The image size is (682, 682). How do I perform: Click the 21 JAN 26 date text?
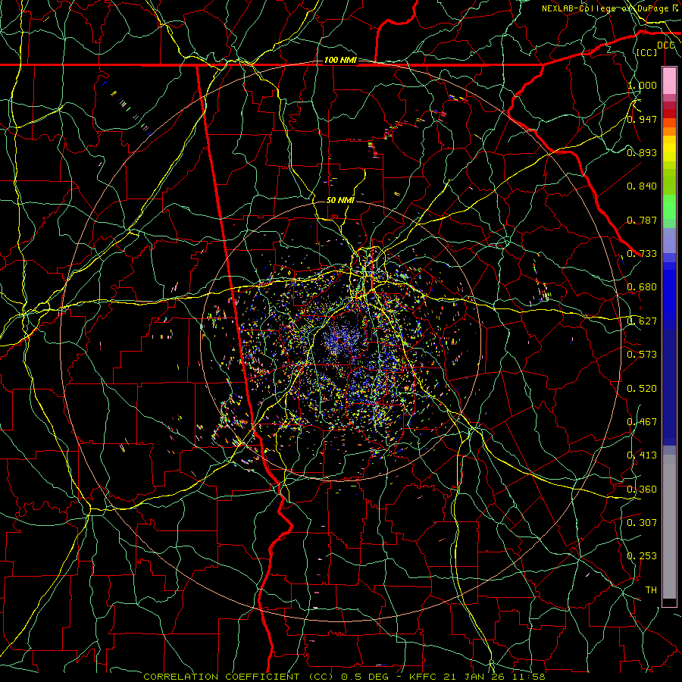[x=474, y=677]
